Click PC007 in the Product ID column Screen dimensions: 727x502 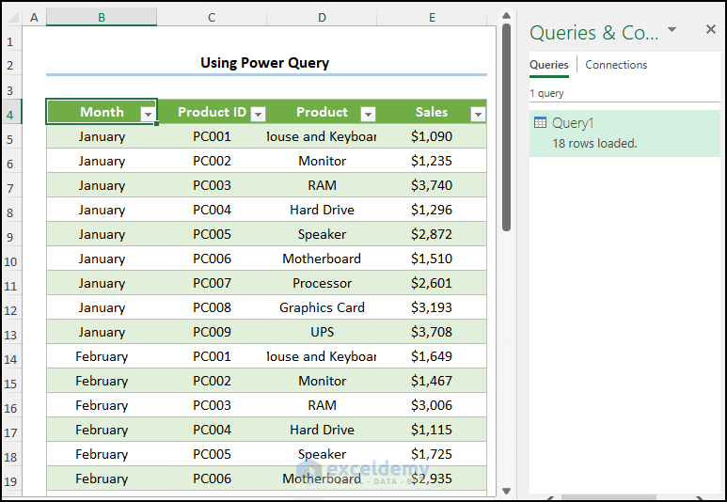(x=212, y=283)
